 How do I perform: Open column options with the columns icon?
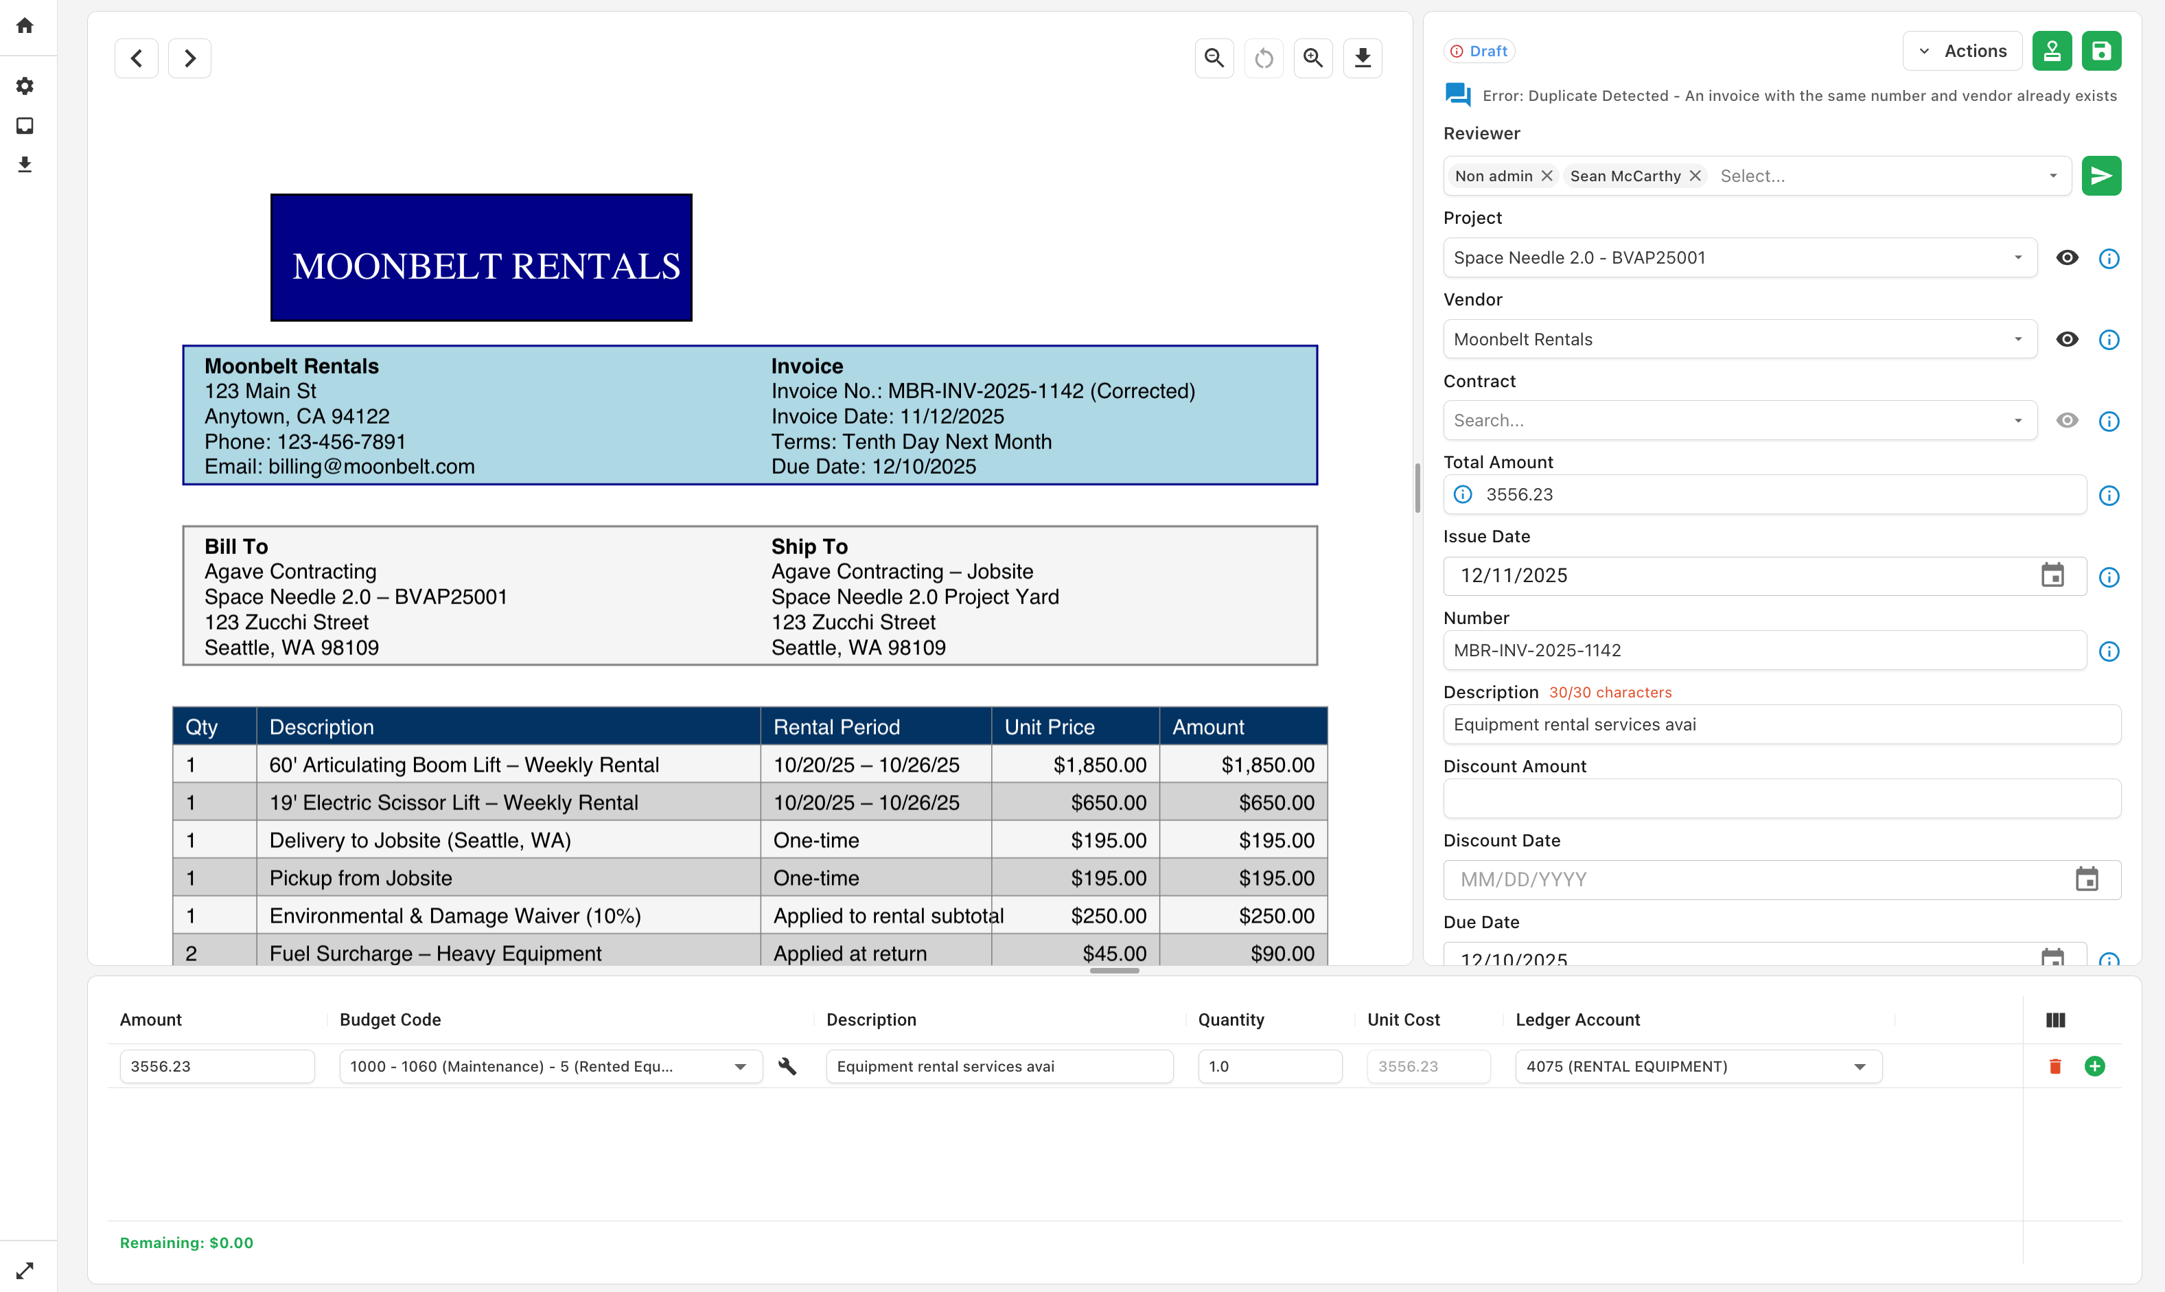pos(2055,1019)
